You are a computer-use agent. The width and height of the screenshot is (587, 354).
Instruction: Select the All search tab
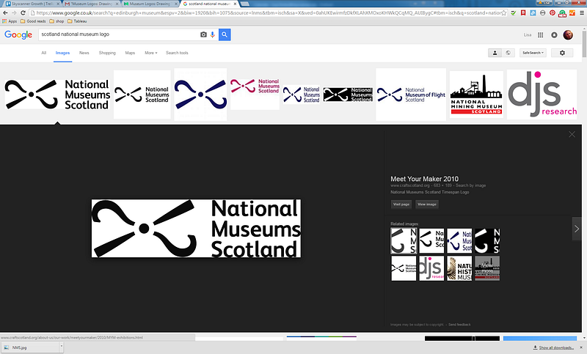(x=44, y=53)
